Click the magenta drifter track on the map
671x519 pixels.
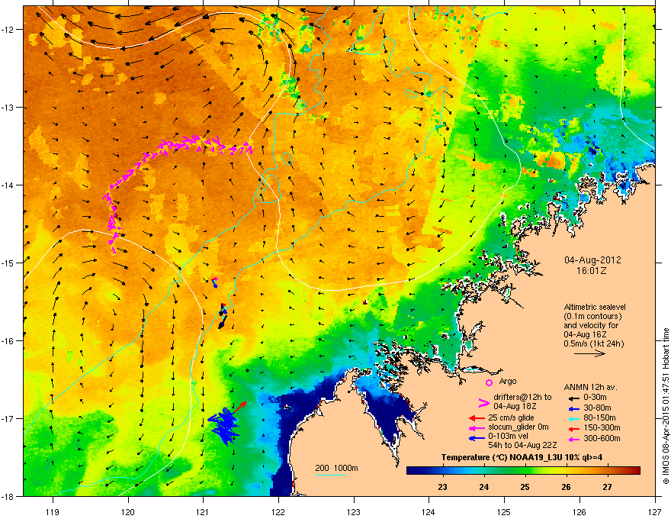[x=178, y=192]
